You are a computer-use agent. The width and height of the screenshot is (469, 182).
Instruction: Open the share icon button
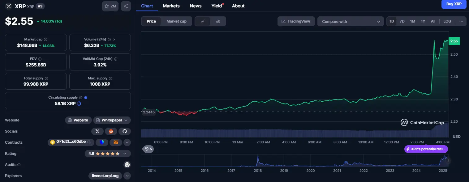[x=126, y=6]
